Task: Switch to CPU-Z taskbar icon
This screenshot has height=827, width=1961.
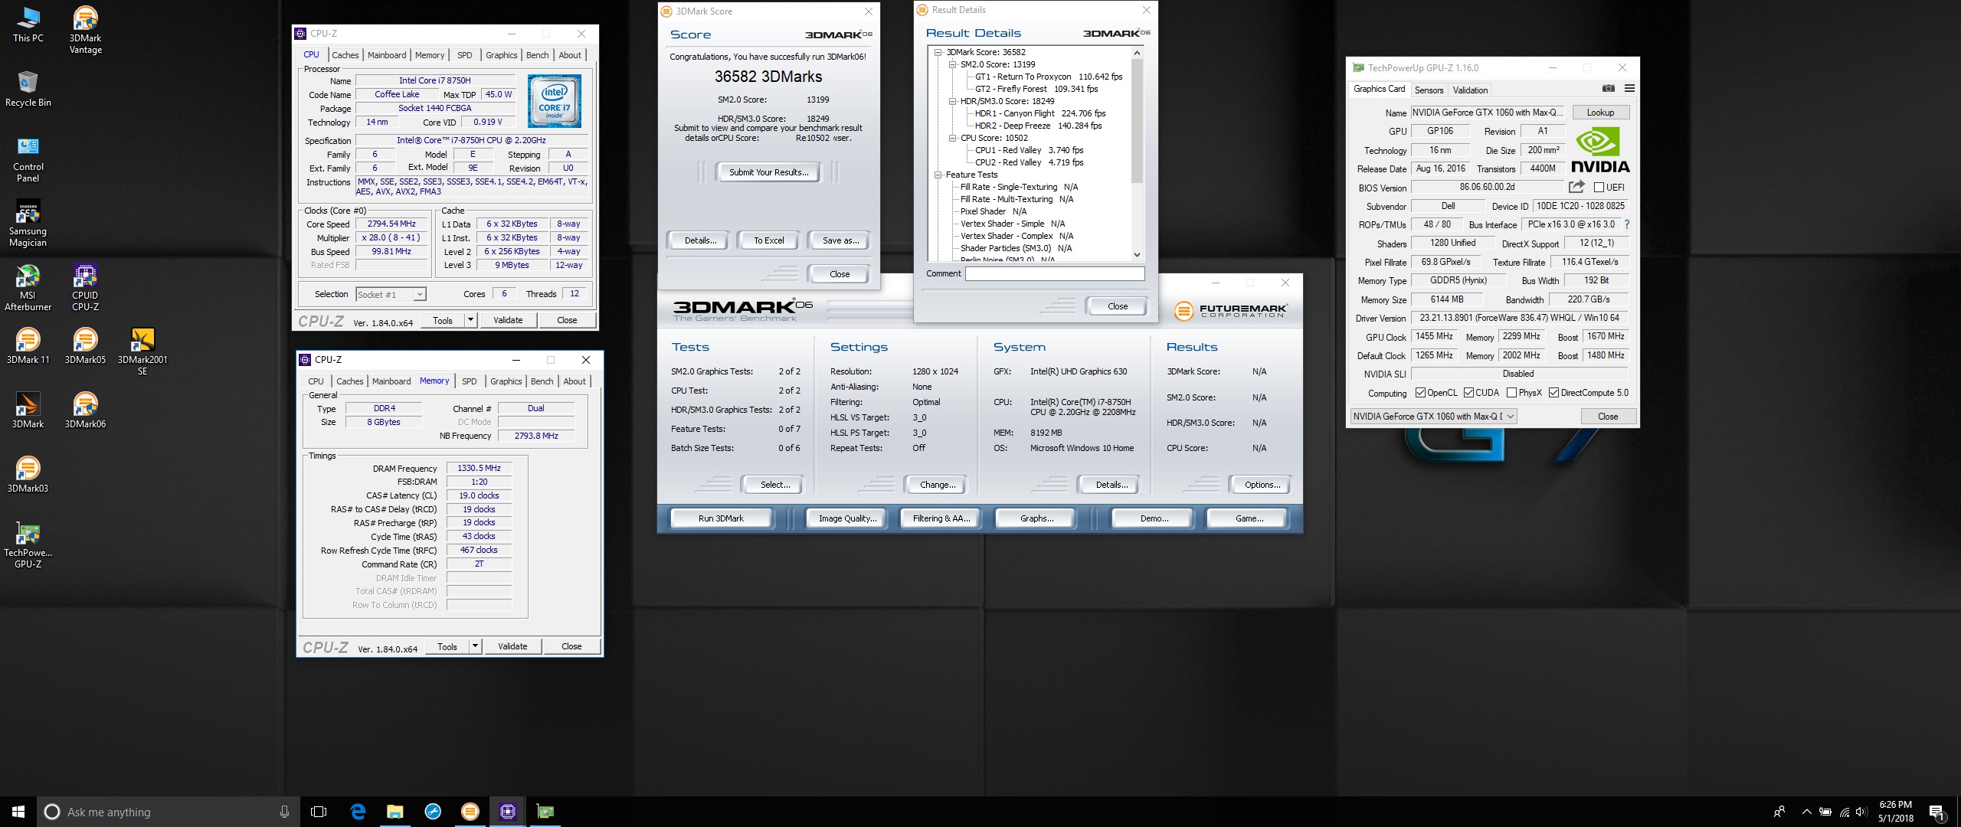Action: [507, 812]
